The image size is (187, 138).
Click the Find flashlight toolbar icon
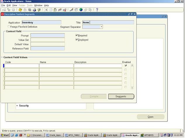(9, 10)
